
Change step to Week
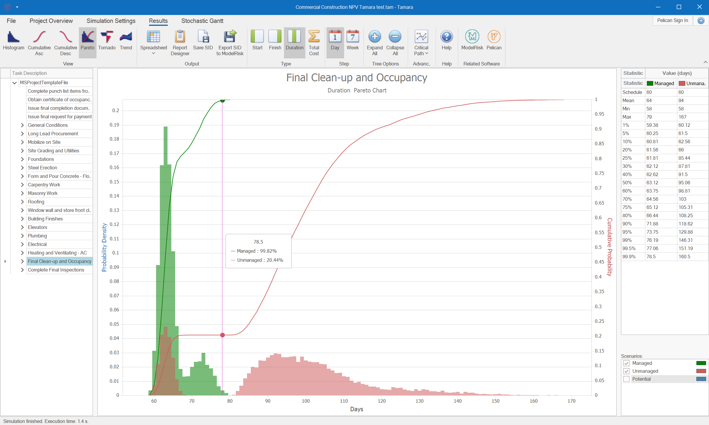[x=353, y=41]
